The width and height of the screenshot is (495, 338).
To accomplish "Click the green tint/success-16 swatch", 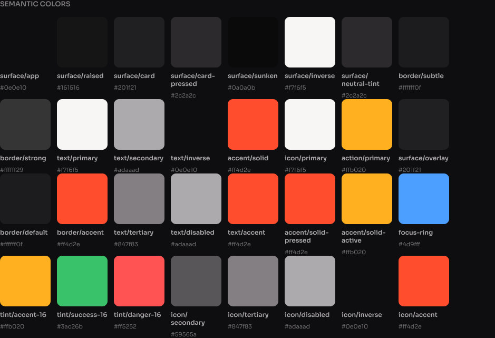I will click(x=82, y=281).
